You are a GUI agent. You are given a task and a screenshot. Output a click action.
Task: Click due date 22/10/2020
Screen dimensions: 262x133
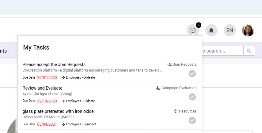click(47, 101)
